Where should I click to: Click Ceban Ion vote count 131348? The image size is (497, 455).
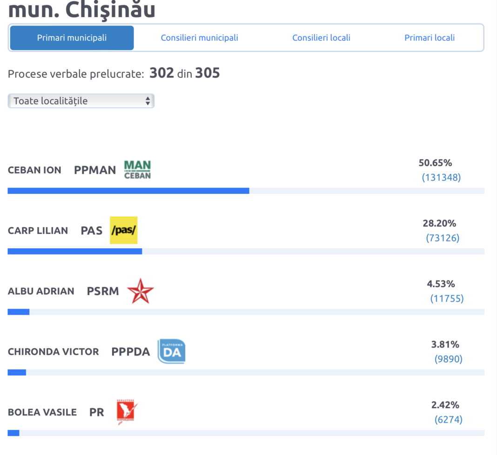tap(441, 178)
